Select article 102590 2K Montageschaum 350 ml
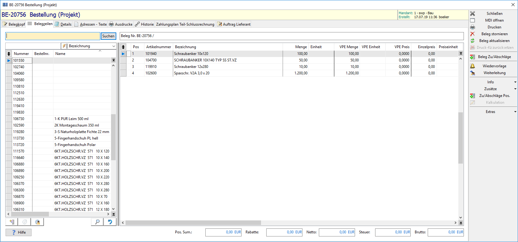Image resolution: width=518 pixels, height=242 pixels. pyautogui.click(x=58, y=125)
